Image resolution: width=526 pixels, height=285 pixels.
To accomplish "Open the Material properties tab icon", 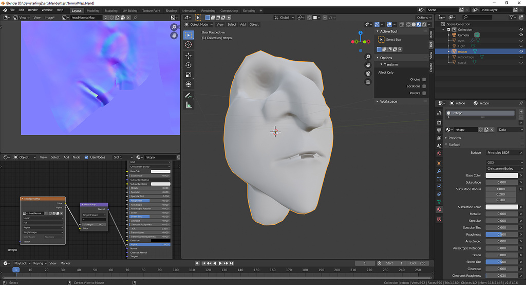I will [439, 209].
